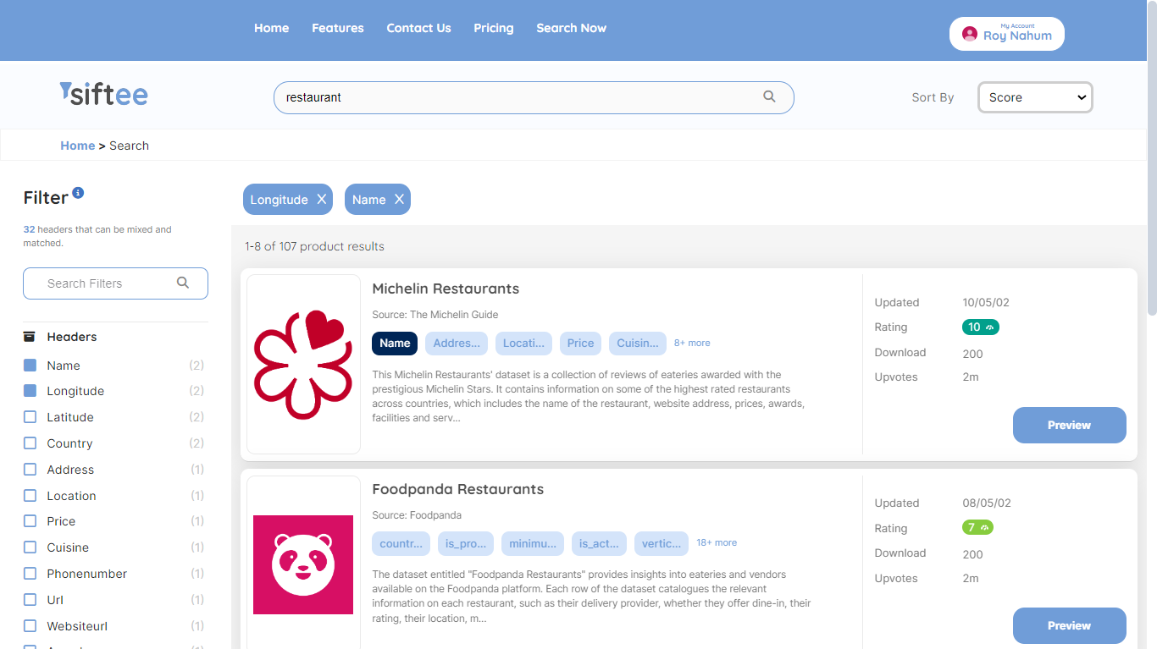This screenshot has width=1157, height=649.
Task: Remove the Longitude filter chip via X
Action: pos(322,200)
